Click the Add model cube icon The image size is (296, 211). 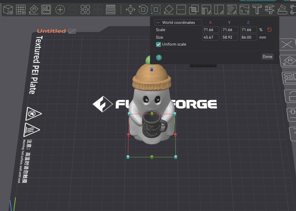(x=8, y=9)
